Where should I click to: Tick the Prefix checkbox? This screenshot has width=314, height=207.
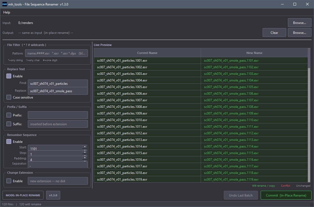(x=9, y=115)
